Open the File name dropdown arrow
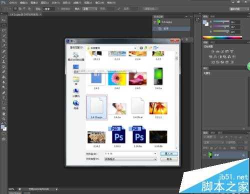 (155, 153)
